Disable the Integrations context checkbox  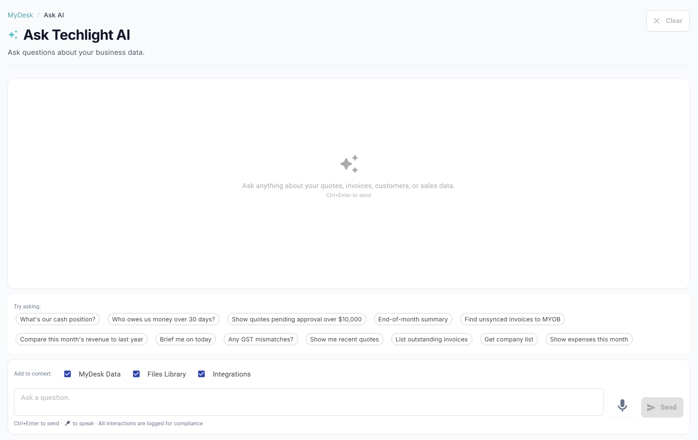[201, 374]
